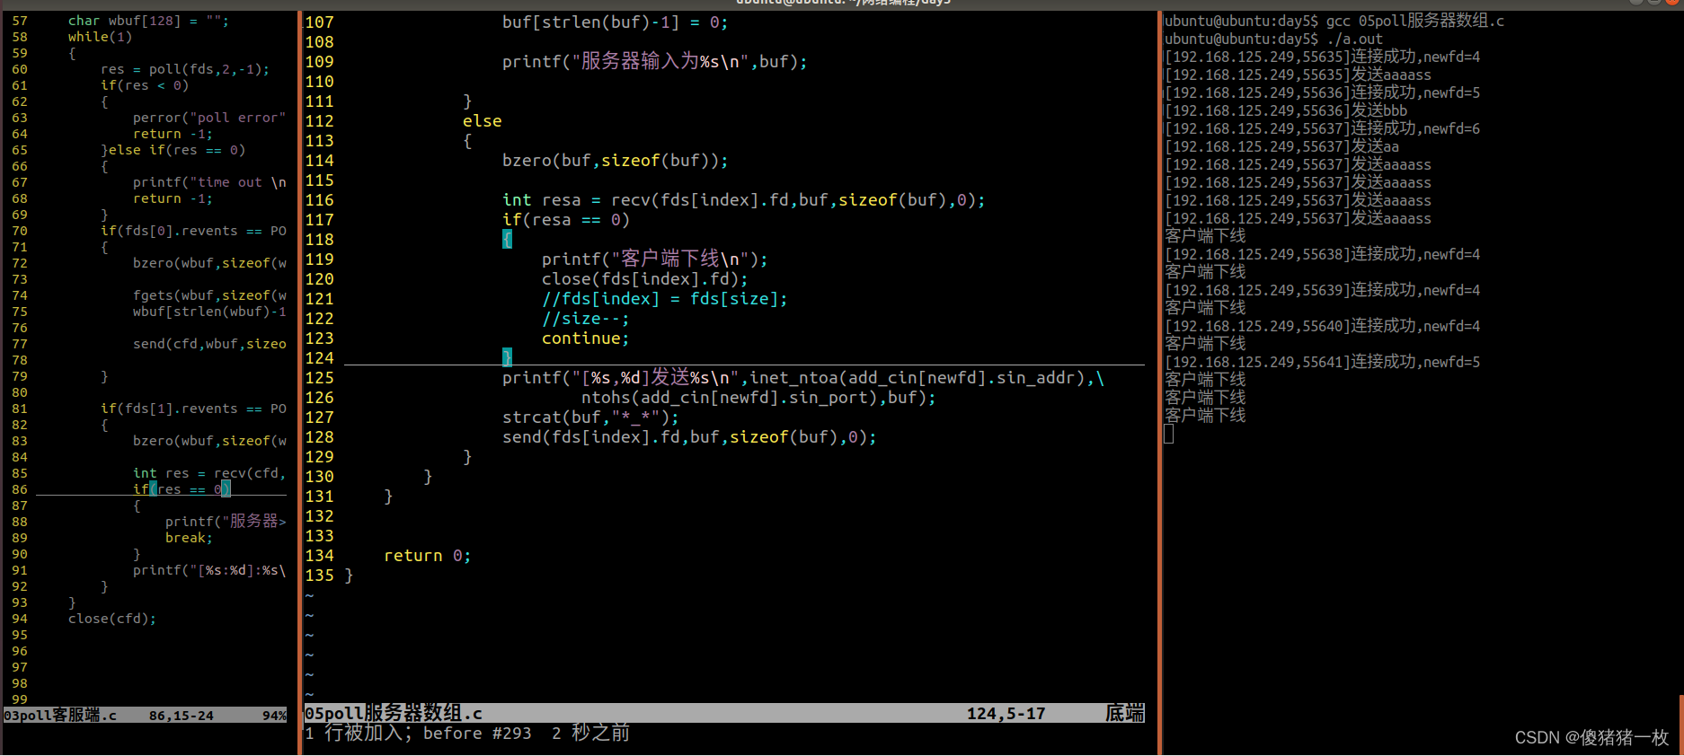This screenshot has width=1684, height=756.
Task: Click the 55641 连接成功,newfd=5 line
Action: 1322,362
